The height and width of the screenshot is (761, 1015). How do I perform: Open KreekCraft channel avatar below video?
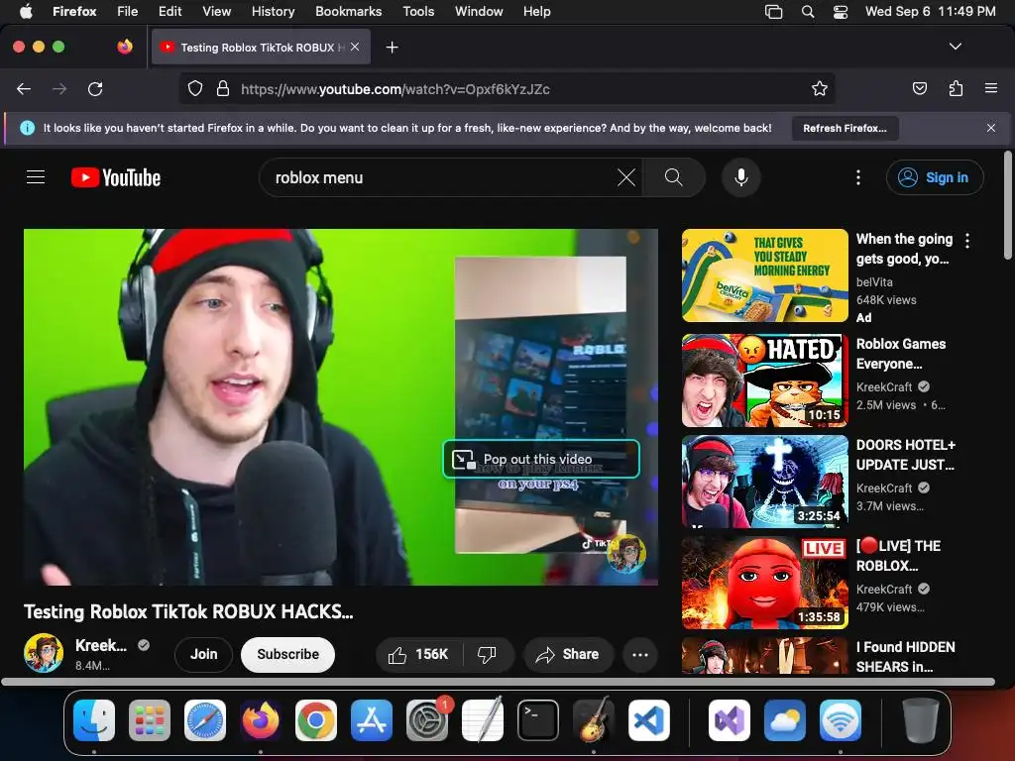tap(44, 653)
